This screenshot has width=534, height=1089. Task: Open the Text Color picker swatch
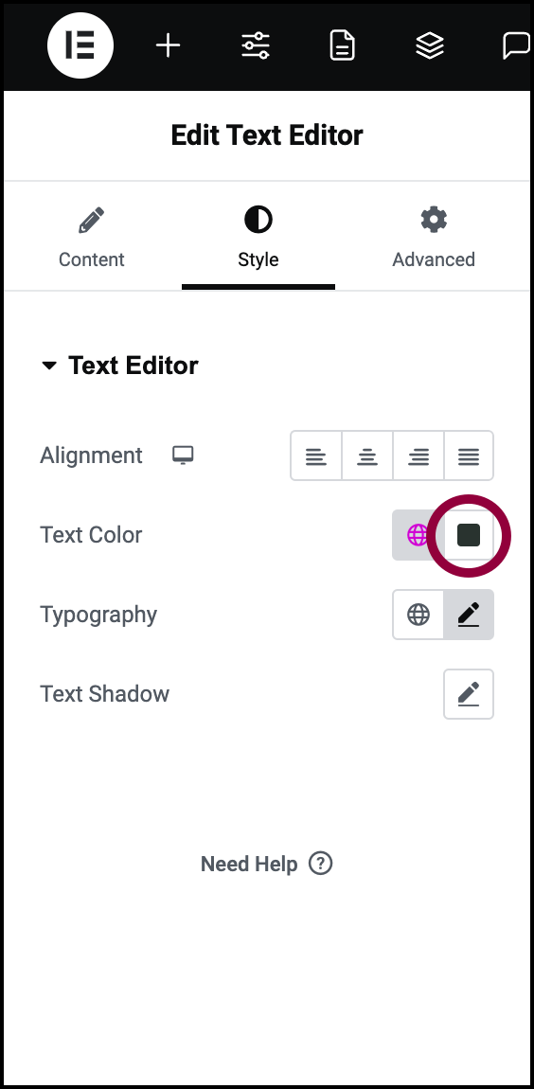tap(469, 535)
